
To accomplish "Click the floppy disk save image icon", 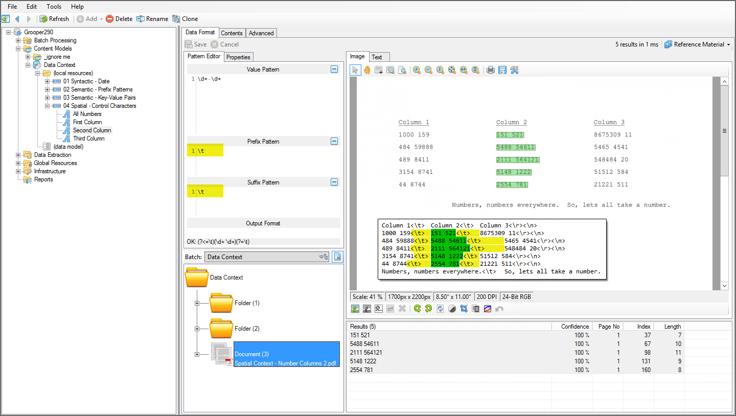I will [x=502, y=70].
